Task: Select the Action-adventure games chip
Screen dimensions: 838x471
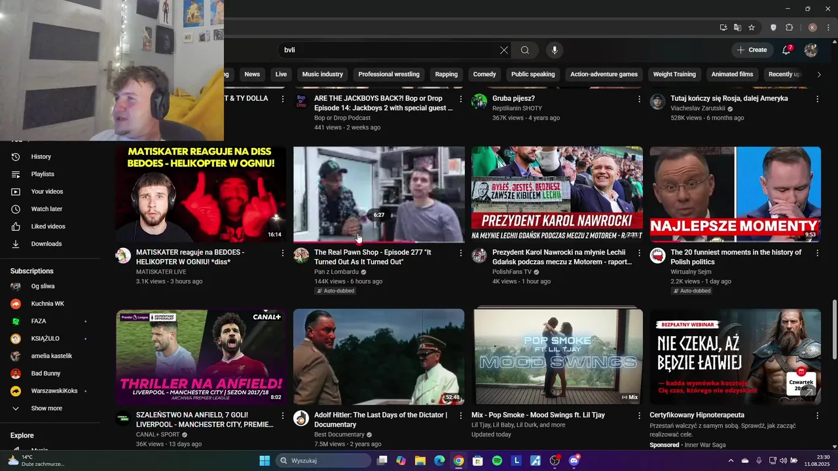Action: pos(604,75)
